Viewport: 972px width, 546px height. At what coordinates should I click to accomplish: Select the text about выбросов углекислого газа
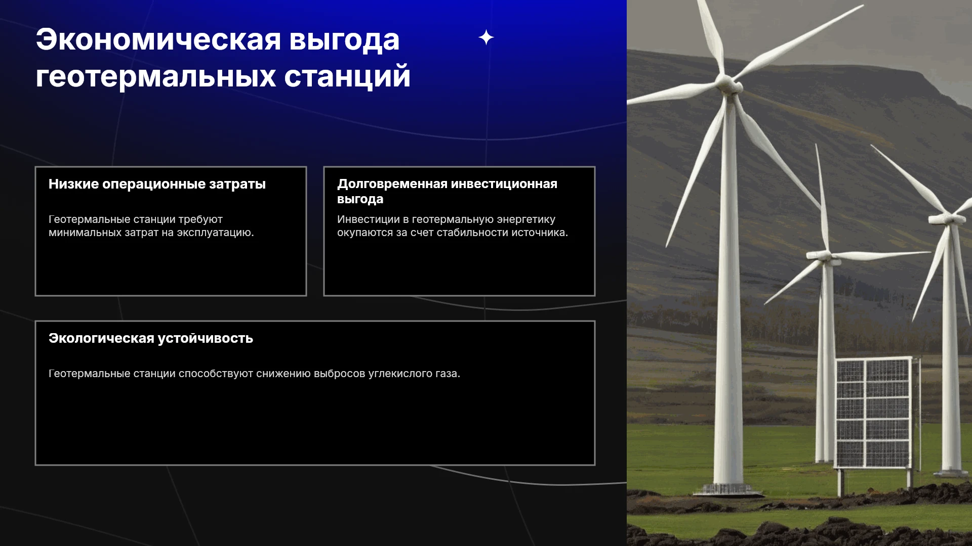tap(254, 374)
